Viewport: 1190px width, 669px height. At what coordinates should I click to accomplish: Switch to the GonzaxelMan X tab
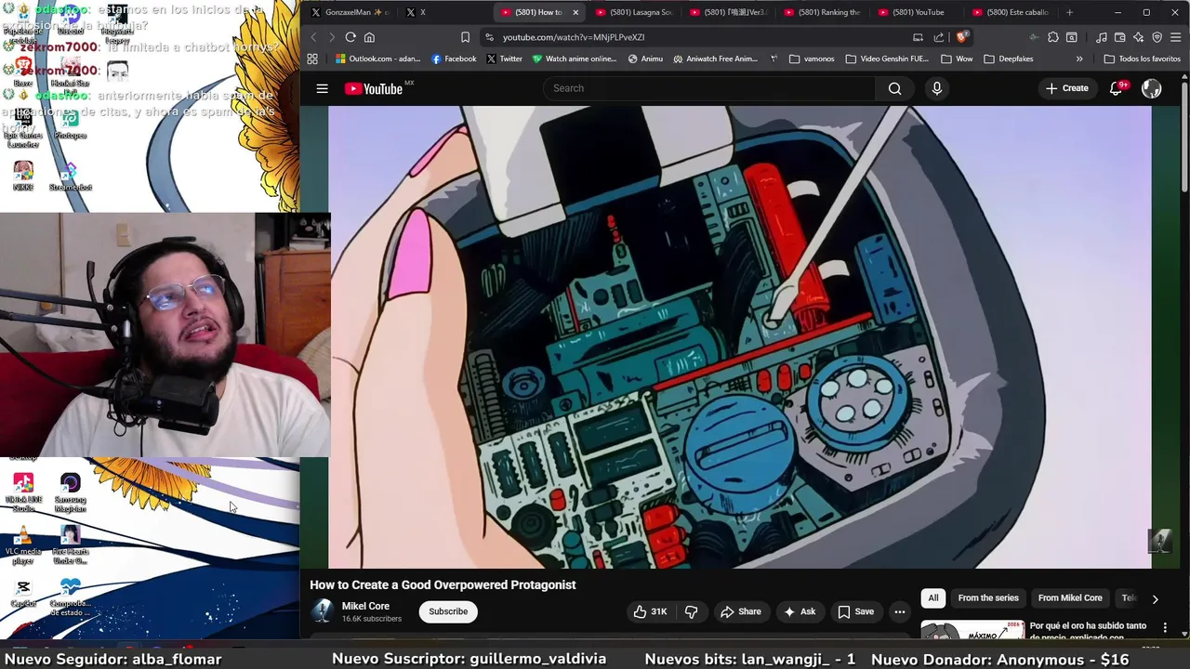coord(349,12)
